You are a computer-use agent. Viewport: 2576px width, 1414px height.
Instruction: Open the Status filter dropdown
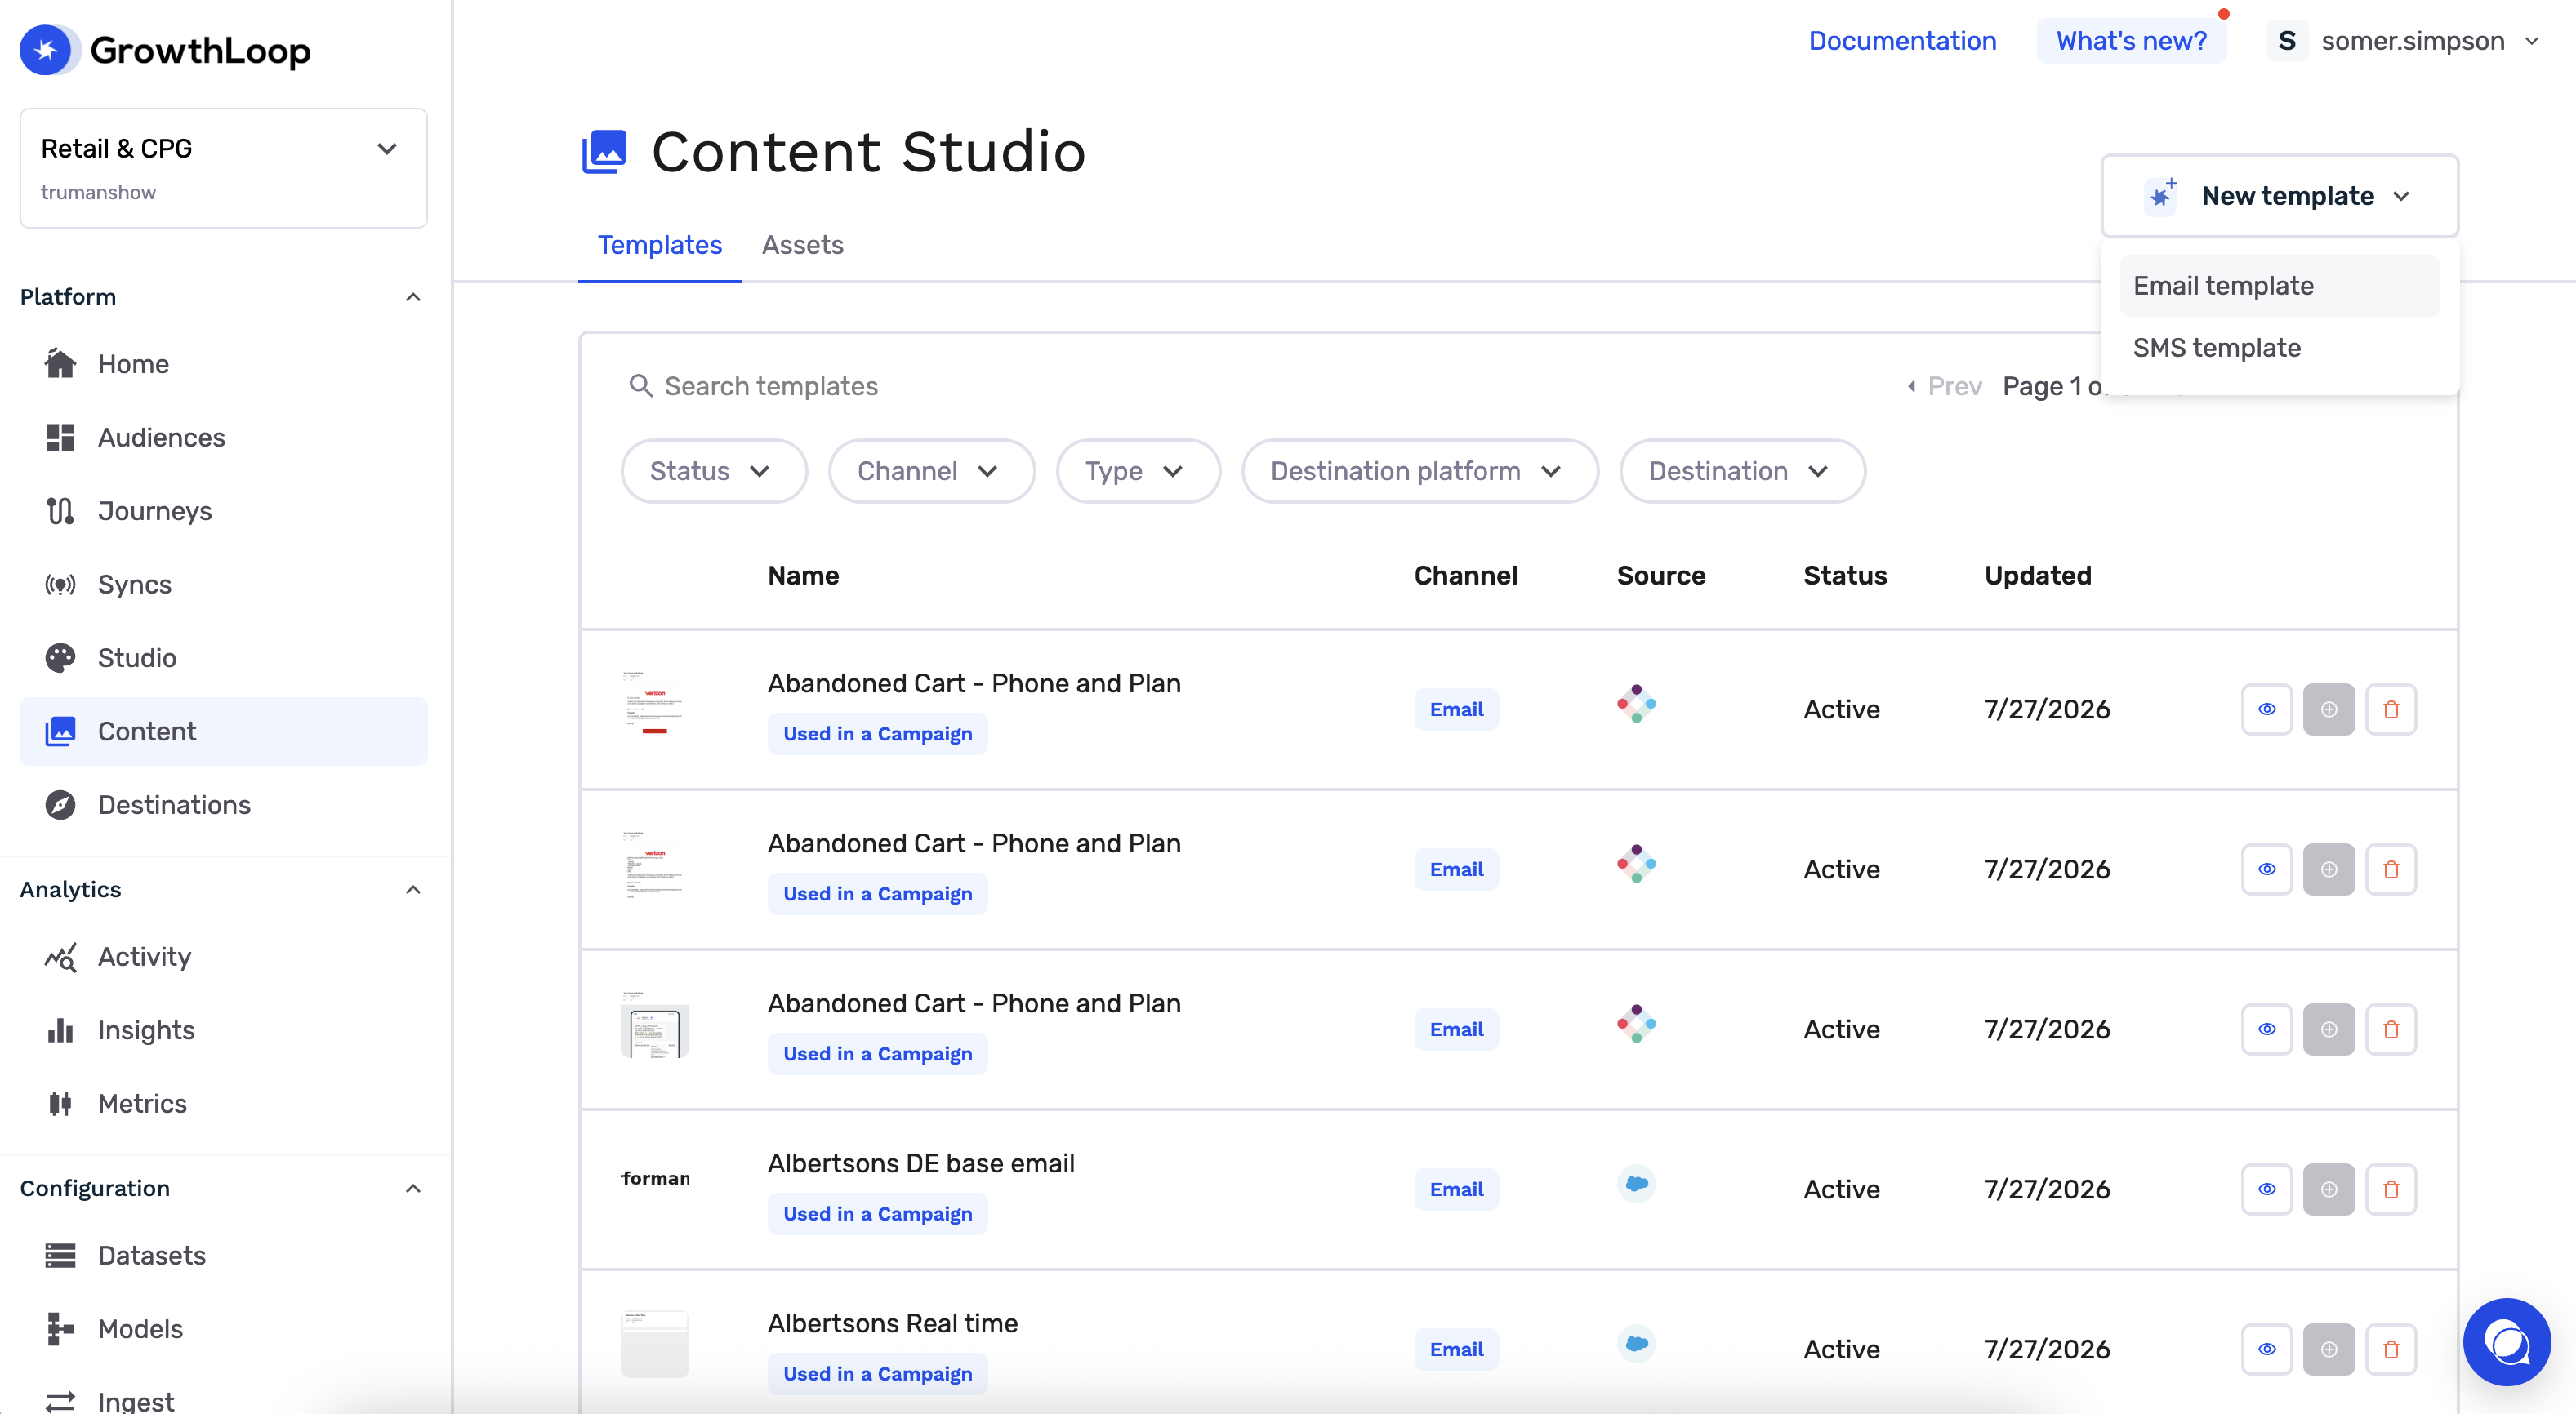pyautogui.click(x=713, y=471)
